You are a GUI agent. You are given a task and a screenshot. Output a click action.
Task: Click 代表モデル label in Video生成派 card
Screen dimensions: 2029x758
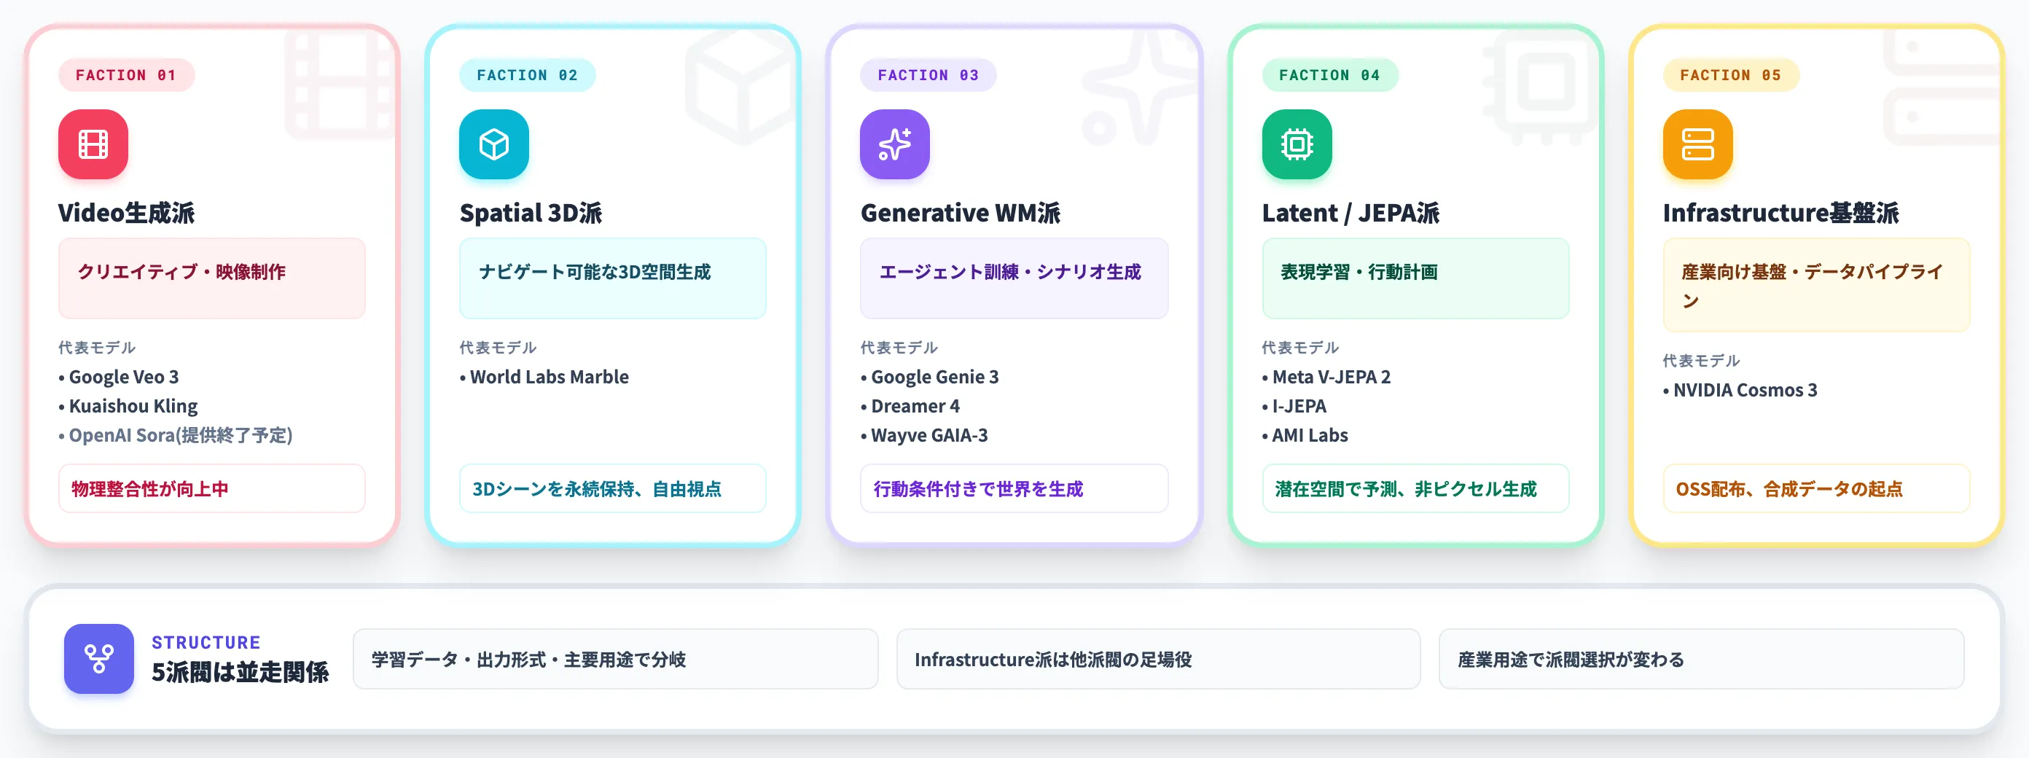pos(97,348)
